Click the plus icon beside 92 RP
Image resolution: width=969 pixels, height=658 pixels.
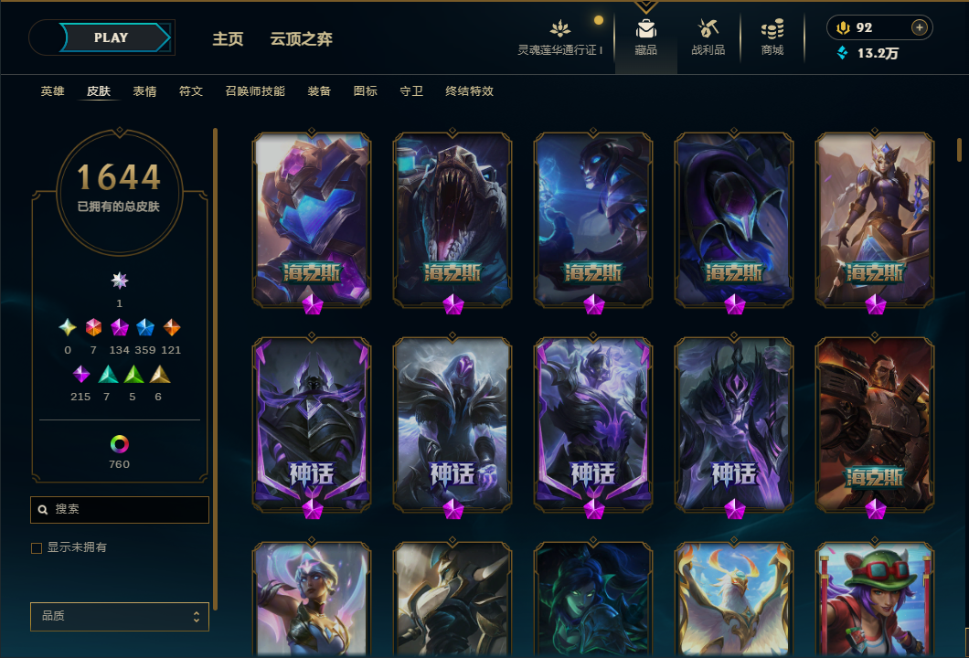coord(920,27)
